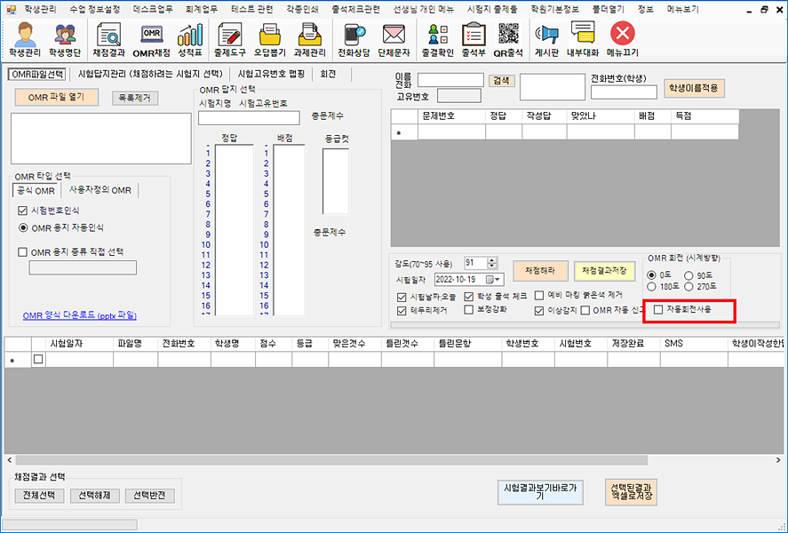Check the first results row checkbox
The image size is (788, 533).
coord(38,360)
